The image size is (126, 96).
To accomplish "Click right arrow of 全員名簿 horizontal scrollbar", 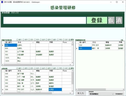I will click(x=70, y=93).
